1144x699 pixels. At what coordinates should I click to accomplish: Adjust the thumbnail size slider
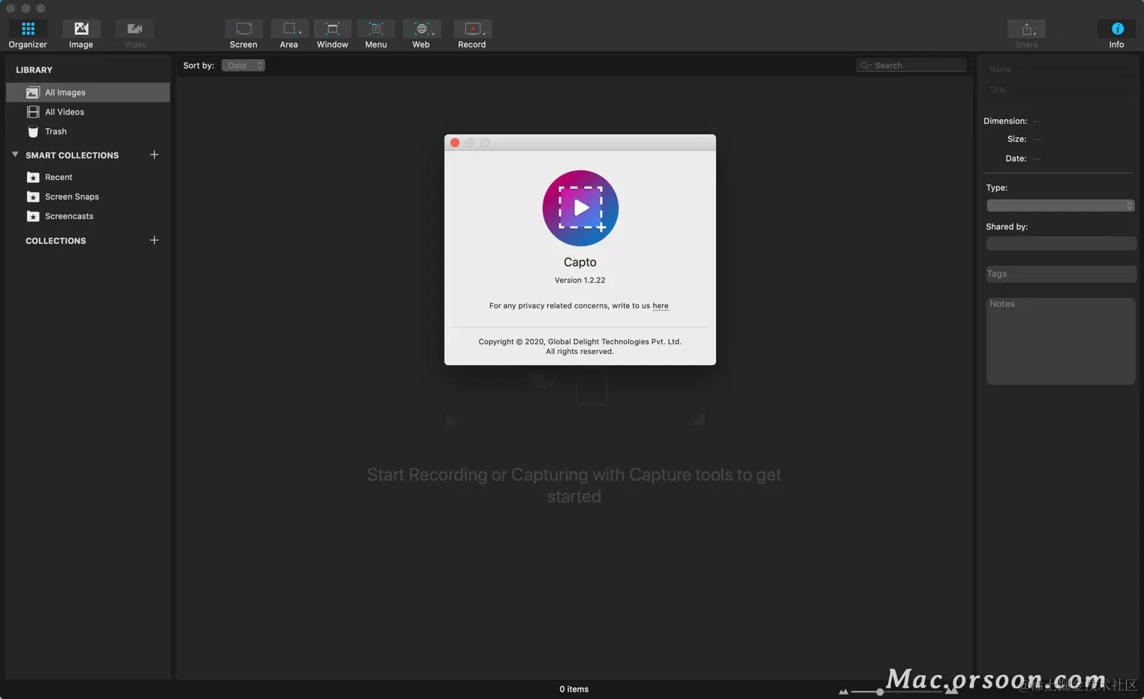tap(880, 691)
